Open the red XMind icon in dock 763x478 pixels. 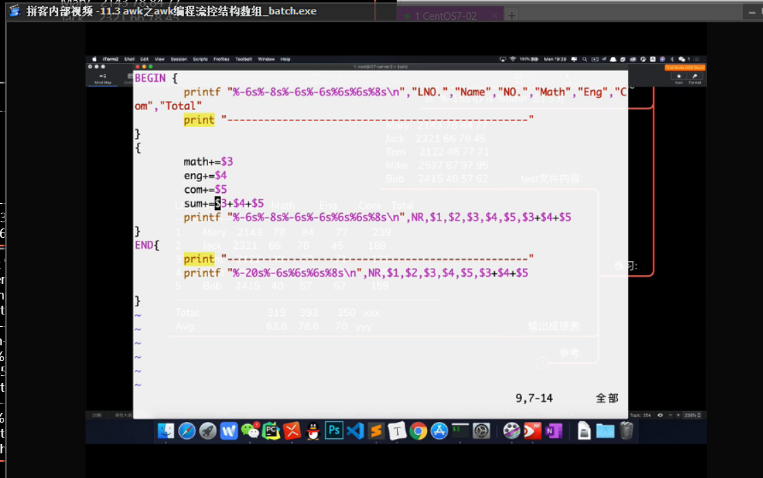point(292,431)
